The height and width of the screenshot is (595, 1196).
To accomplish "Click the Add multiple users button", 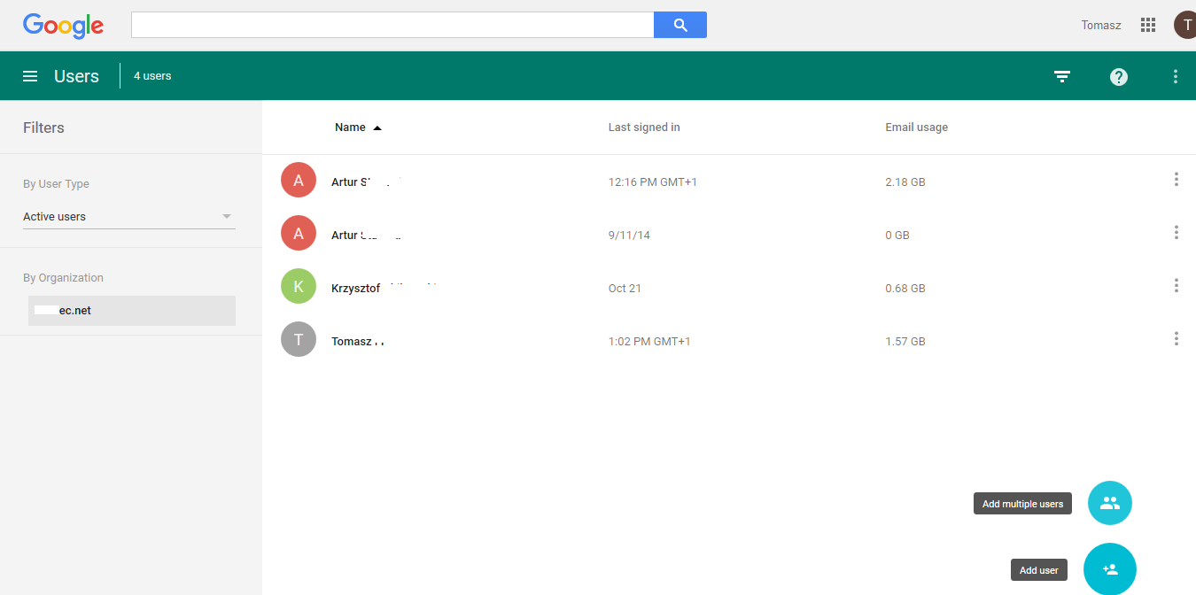I will tap(1109, 503).
